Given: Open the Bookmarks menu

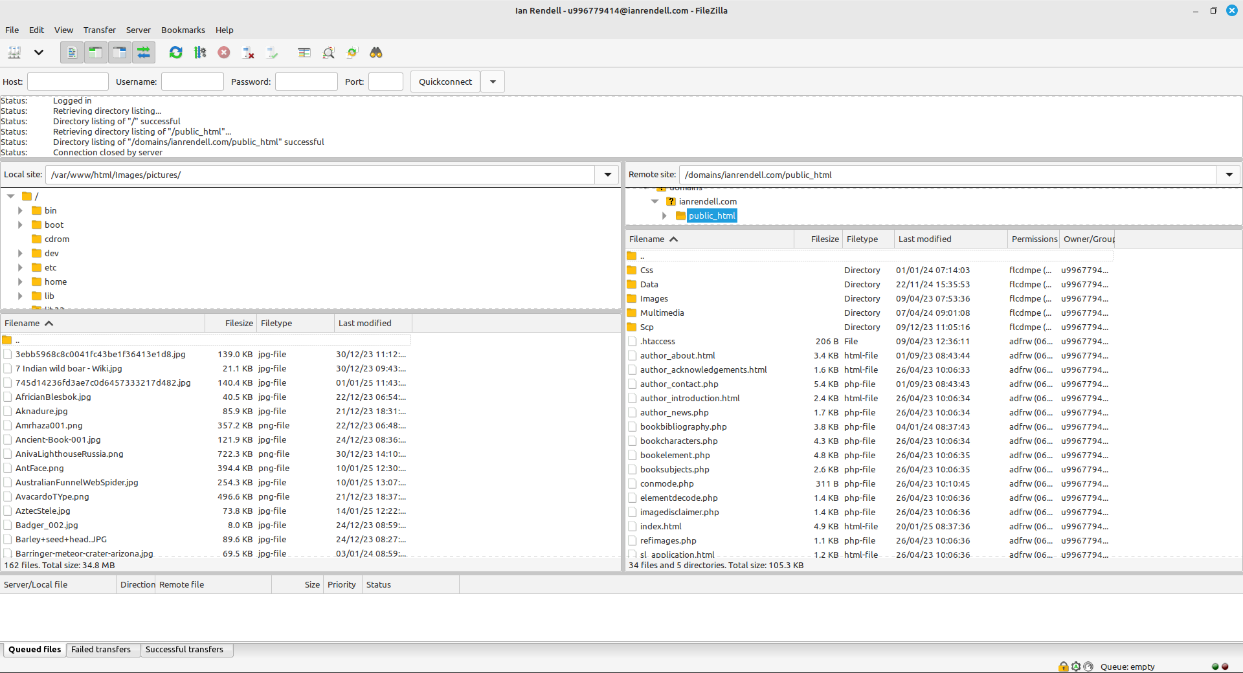Looking at the screenshot, I should coord(183,30).
